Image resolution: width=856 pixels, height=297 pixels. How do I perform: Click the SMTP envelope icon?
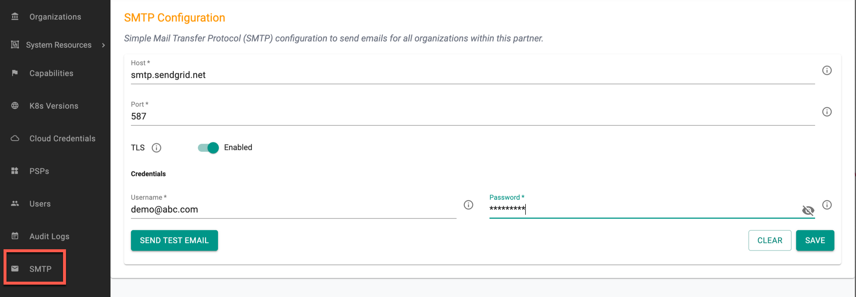point(15,269)
